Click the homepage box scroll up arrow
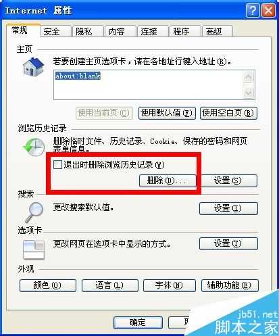The image size is (279, 336). (x=249, y=77)
